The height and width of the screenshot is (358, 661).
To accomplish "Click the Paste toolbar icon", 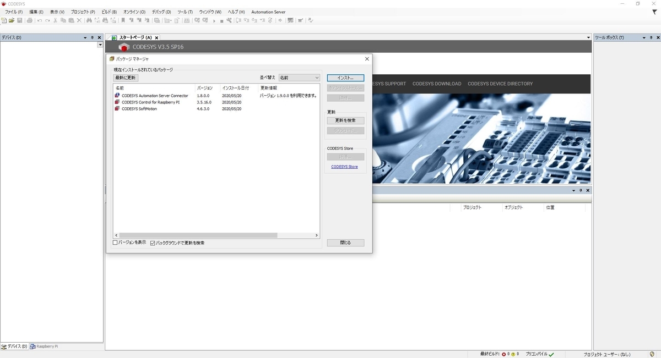I will (71, 20).
